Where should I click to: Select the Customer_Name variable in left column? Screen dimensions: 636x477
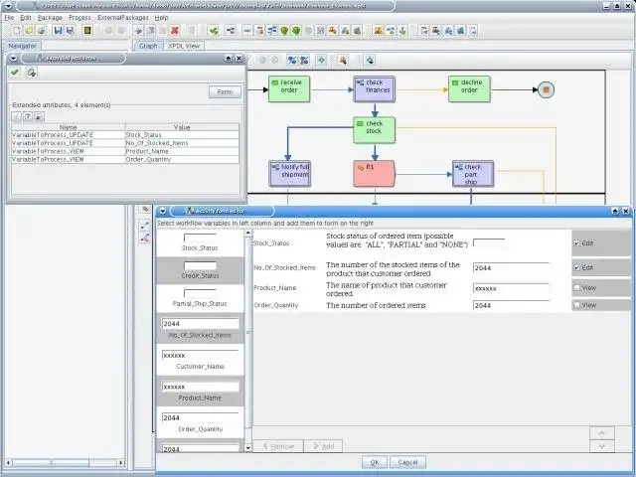pos(201,360)
